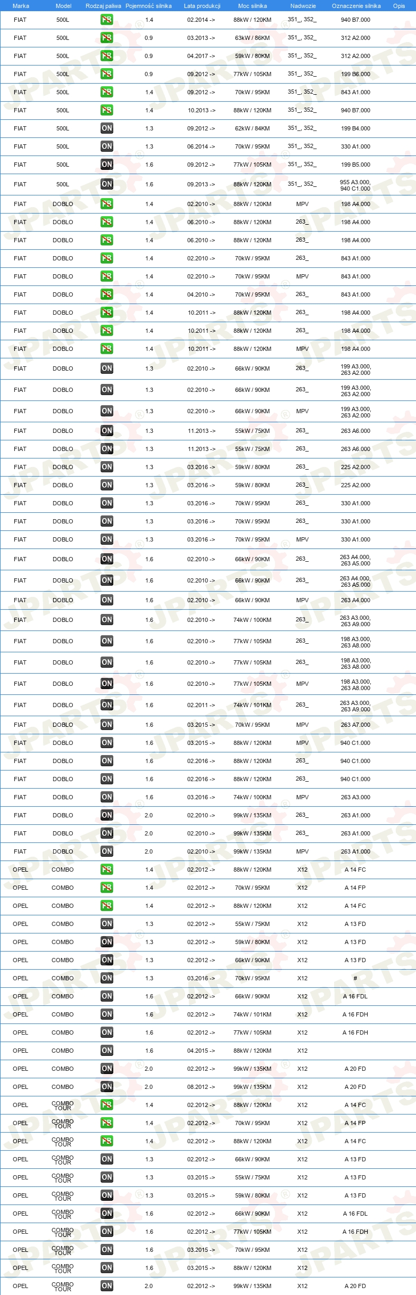Click engine code cell 199 B5.000
416x1295 pixels.
coord(355,165)
